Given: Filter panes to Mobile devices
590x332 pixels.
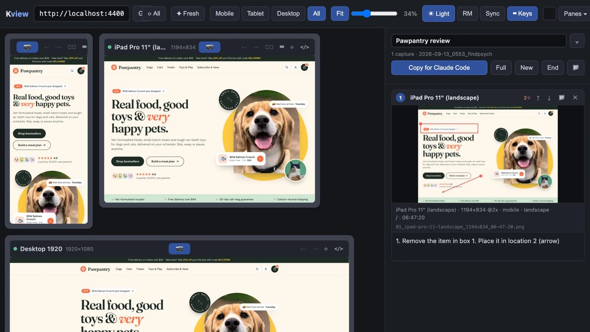Looking at the screenshot, I should tap(225, 13).
